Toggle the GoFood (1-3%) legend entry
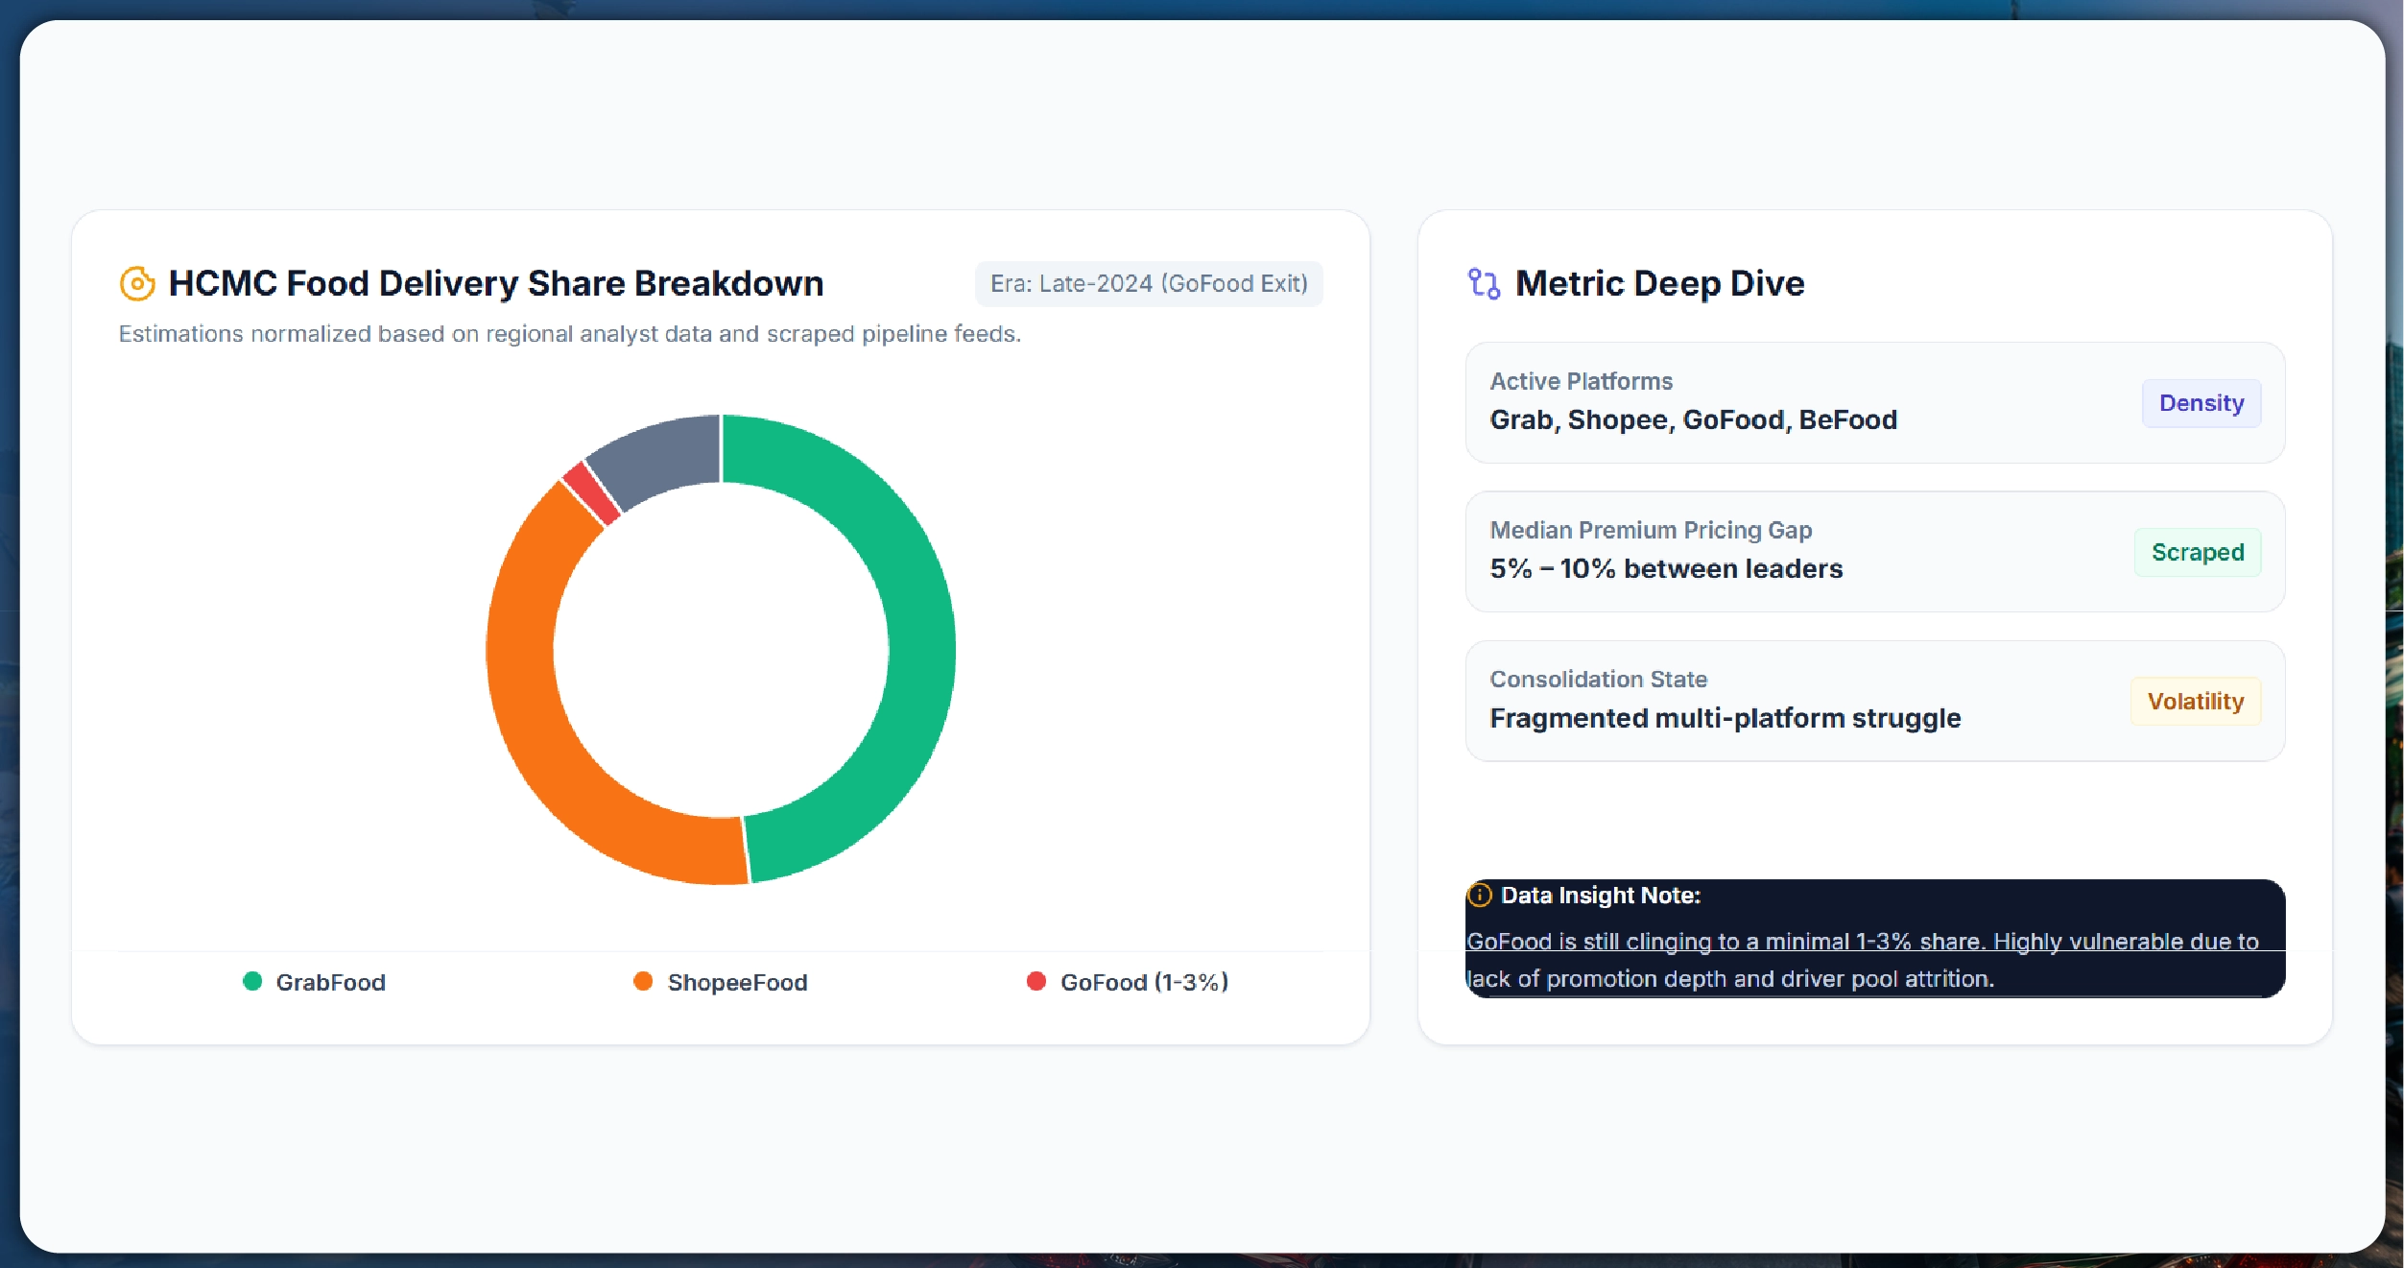The image size is (2404, 1268). click(x=1128, y=982)
